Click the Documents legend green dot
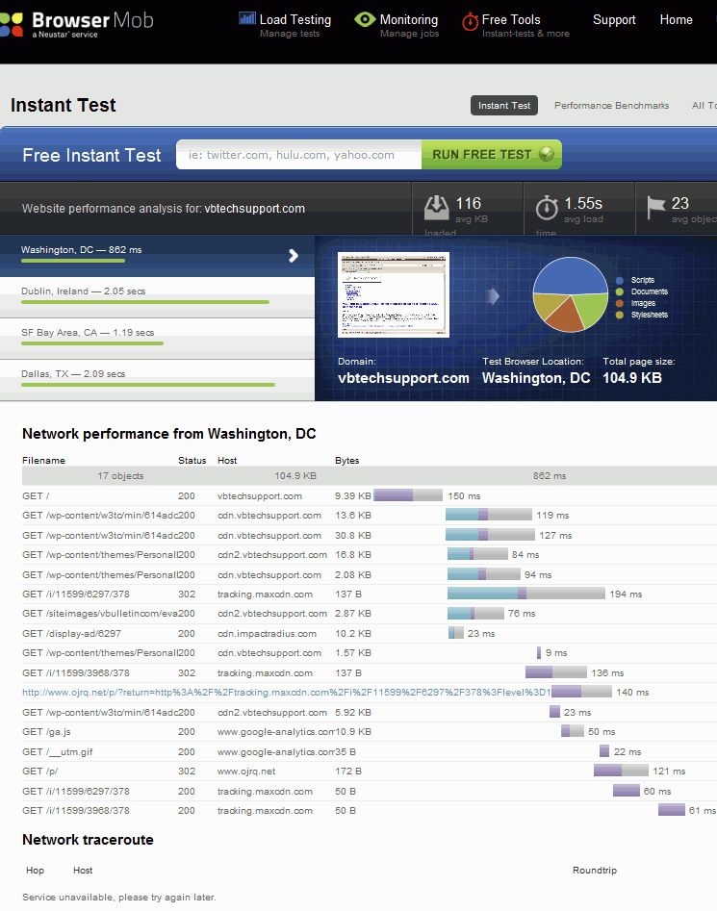717x911 pixels. click(620, 291)
